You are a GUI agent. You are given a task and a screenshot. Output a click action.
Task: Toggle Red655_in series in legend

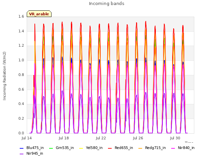[x=120, y=148]
